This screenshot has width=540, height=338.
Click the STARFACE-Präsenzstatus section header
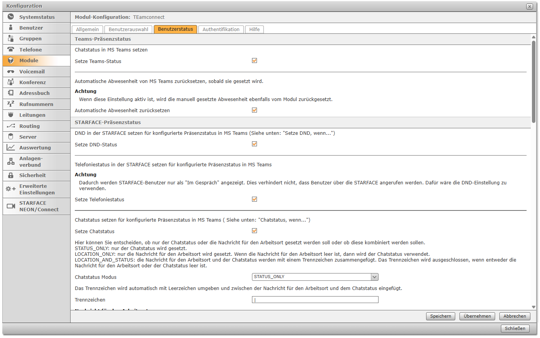point(301,123)
